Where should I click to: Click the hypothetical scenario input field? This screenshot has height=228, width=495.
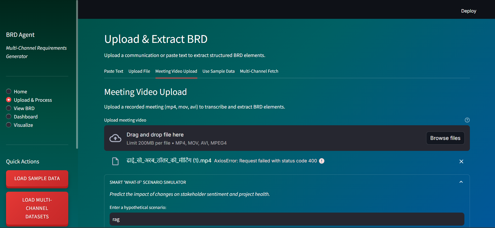point(287,219)
